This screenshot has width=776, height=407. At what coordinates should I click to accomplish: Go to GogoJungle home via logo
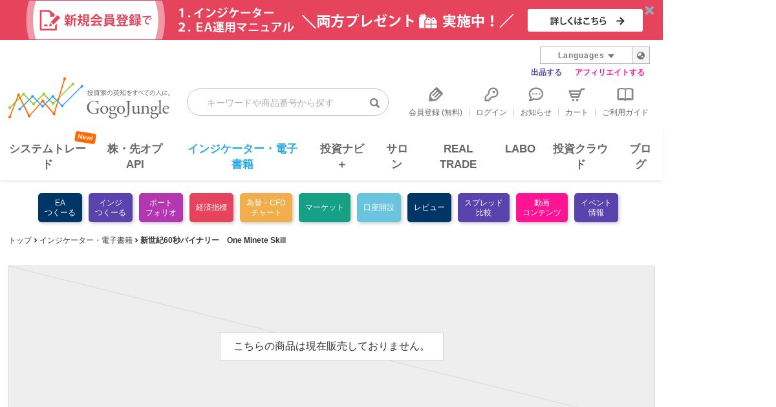tap(90, 98)
